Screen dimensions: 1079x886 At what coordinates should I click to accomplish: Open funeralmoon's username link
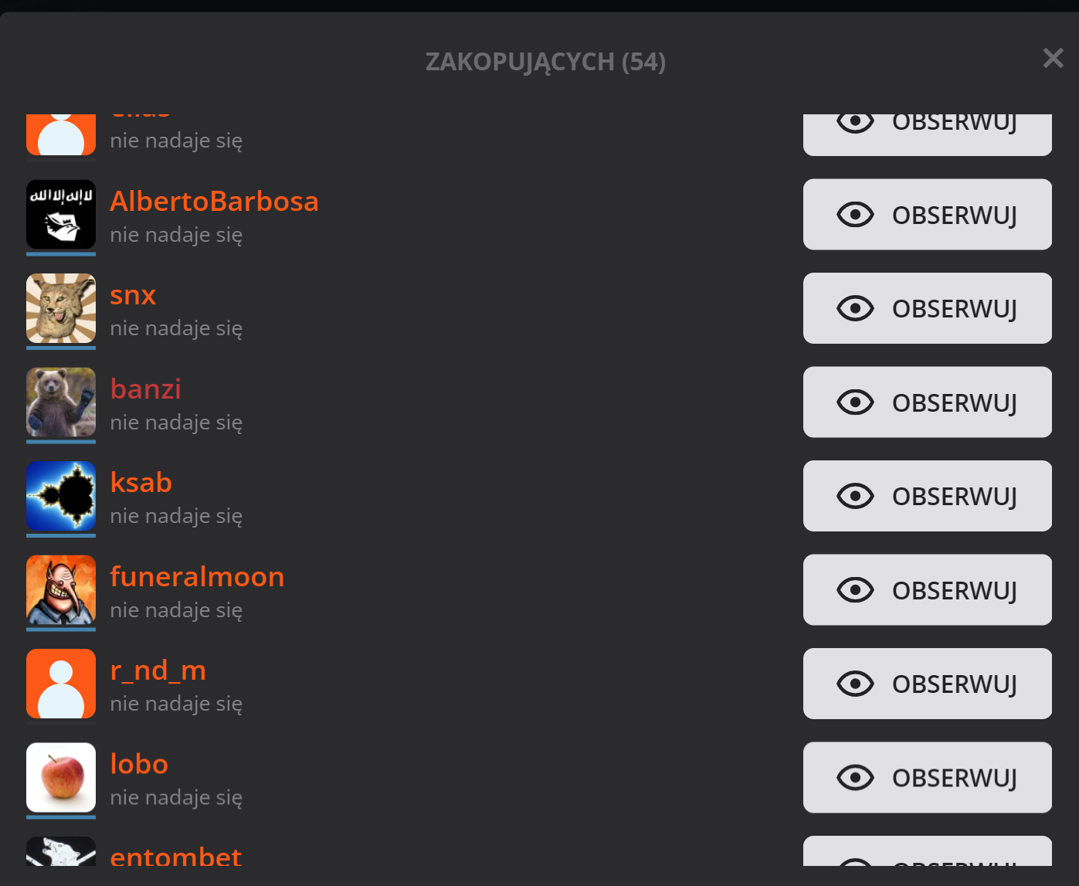pos(197,577)
